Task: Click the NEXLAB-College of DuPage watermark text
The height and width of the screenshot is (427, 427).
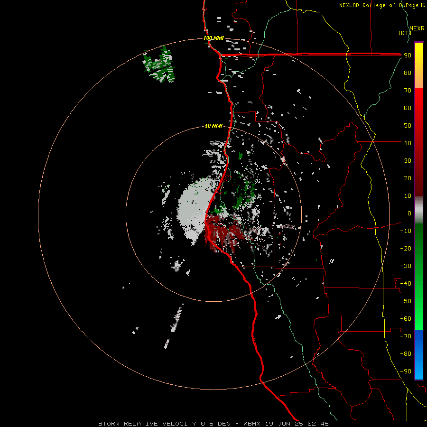Action: point(382,5)
